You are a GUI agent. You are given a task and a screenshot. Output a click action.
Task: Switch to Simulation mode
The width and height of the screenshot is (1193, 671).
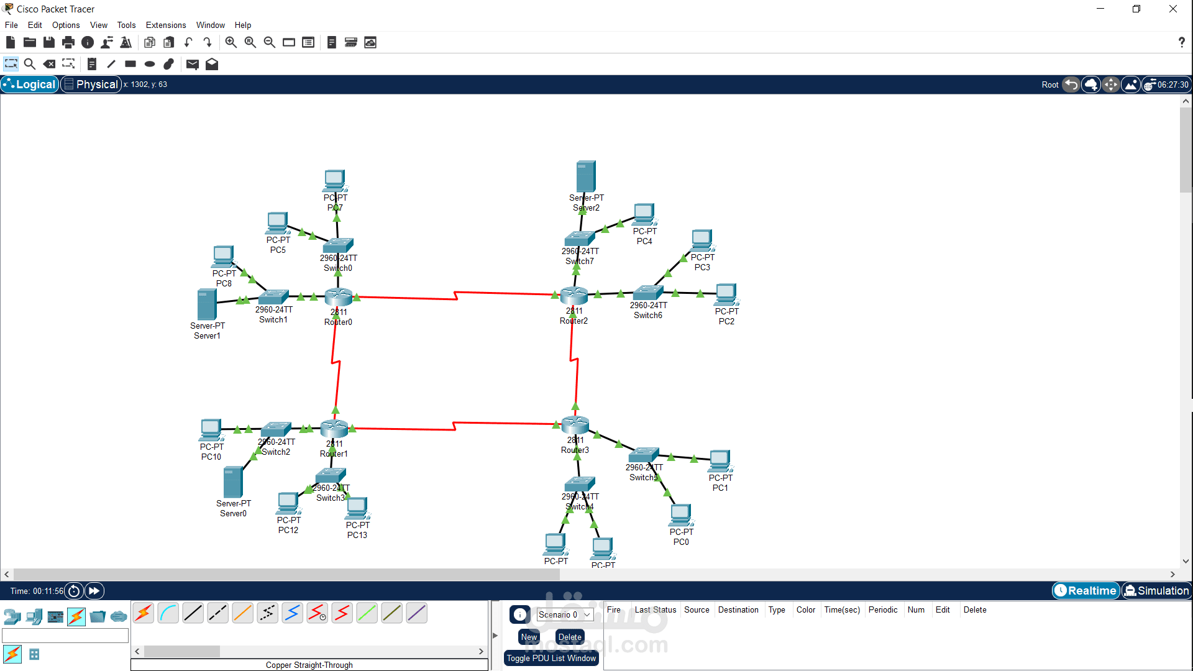coord(1156,591)
